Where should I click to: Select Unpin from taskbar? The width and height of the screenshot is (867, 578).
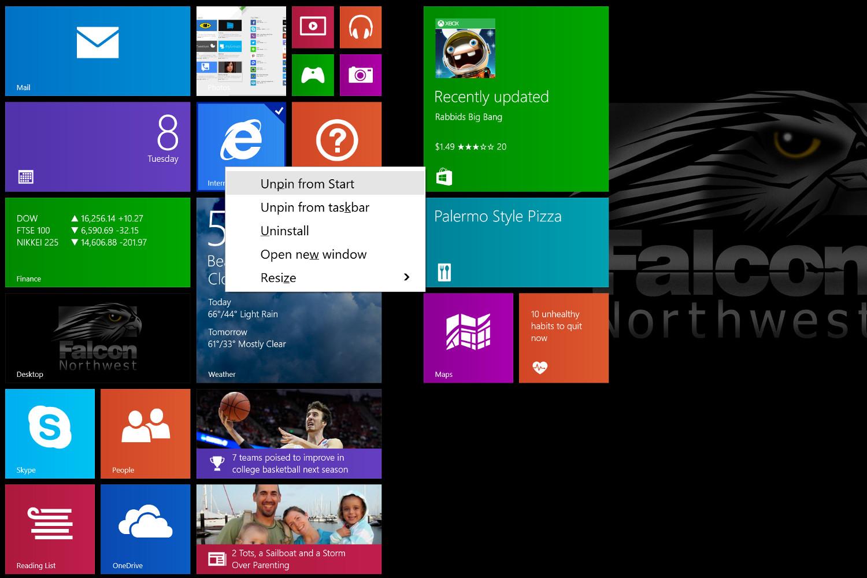pos(325,208)
